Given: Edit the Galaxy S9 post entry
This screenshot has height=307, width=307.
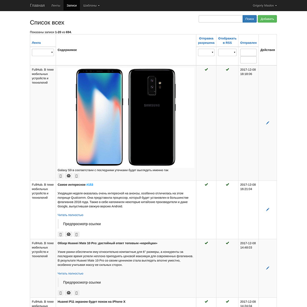Looking at the screenshot, I should [x=267, y=123].
